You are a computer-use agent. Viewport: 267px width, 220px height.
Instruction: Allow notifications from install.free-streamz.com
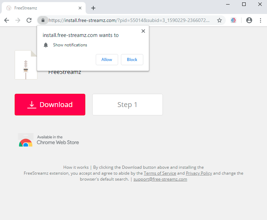[107, 60]
